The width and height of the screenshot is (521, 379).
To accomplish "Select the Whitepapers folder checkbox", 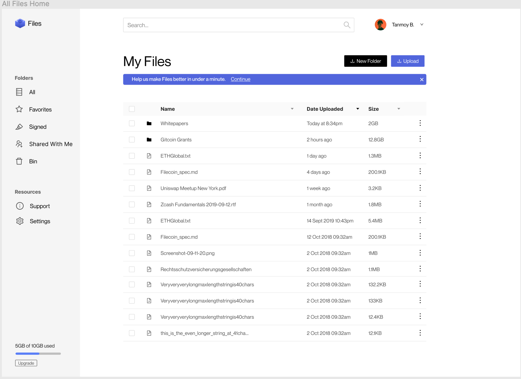I will pos(132,123).
